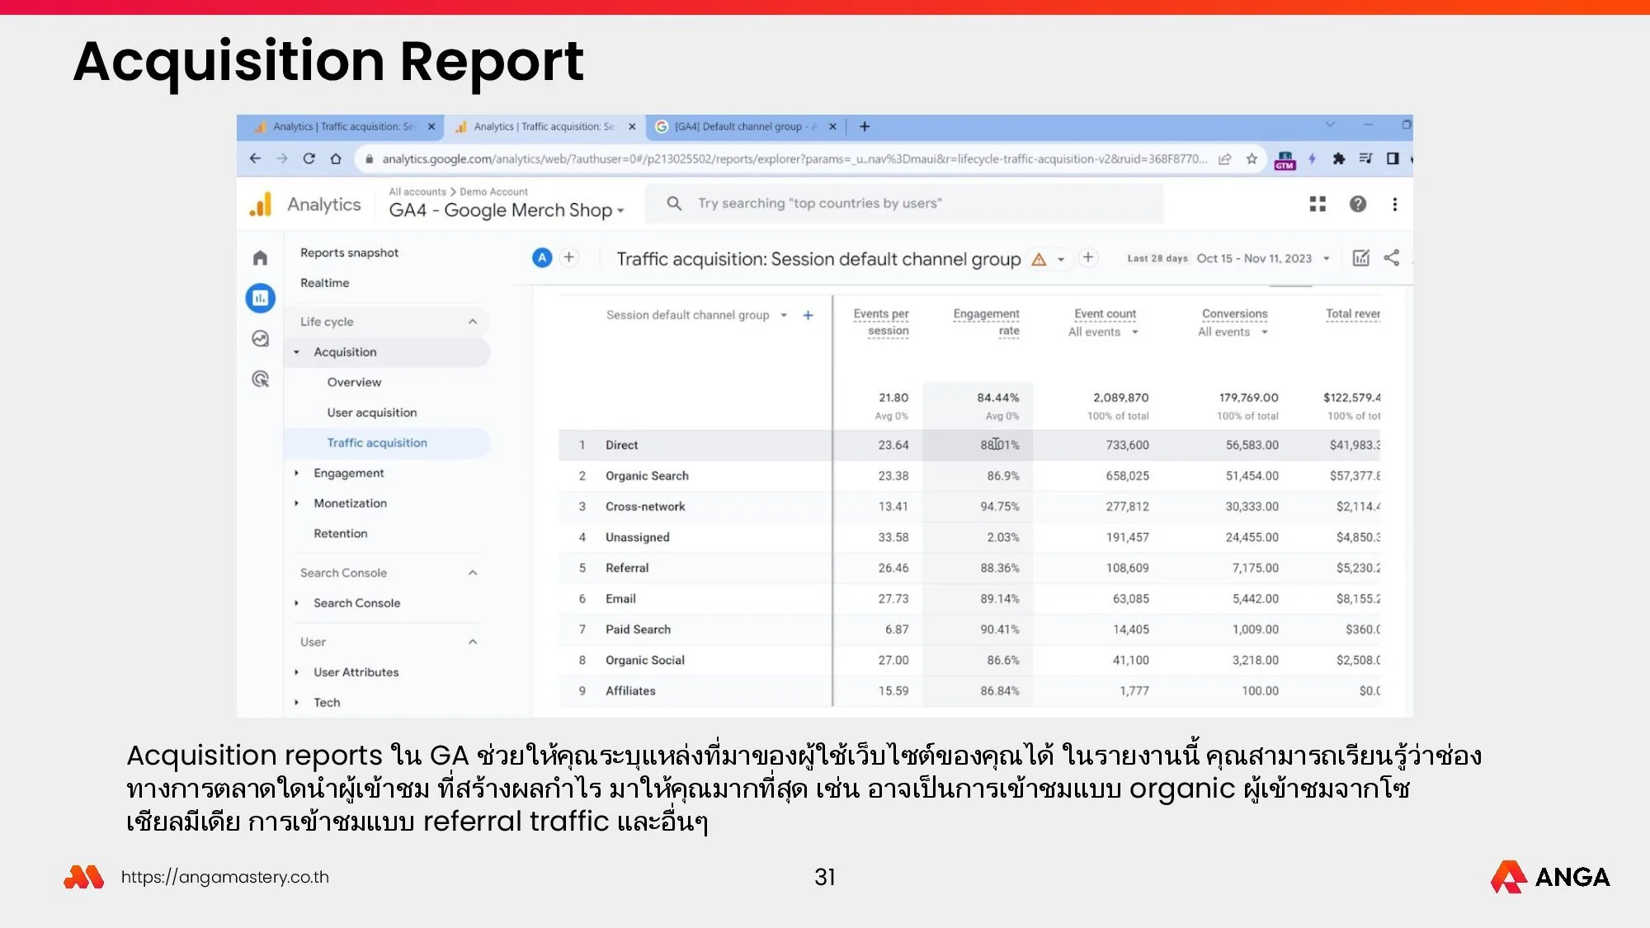Open report title dropdown arrow
Screen dimensions: 1650x928
tap(1061, 259)
